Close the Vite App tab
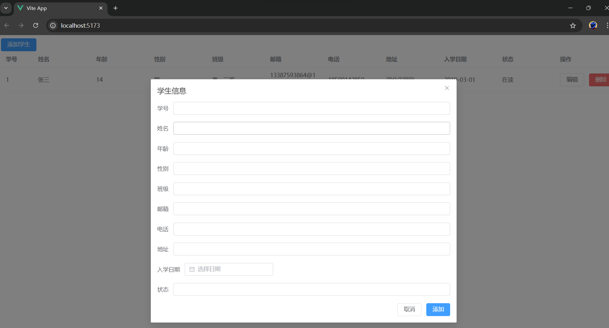609x328 pixels. 101,8
